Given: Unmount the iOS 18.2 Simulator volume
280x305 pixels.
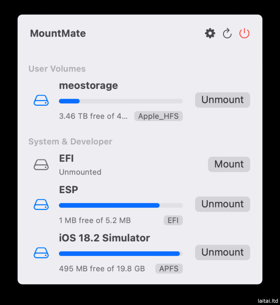Looking at the screenshot, I should [223, 252].
